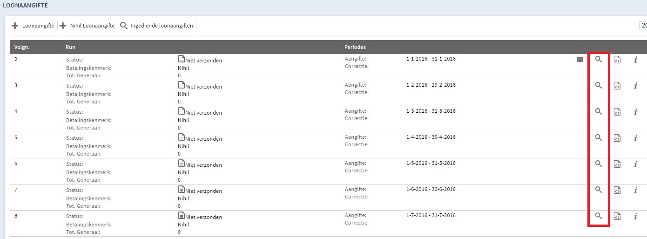The image size is (647, 239).
Task: Open the magnifier for the 1-5-2016 period
Action: pos(599,164)
